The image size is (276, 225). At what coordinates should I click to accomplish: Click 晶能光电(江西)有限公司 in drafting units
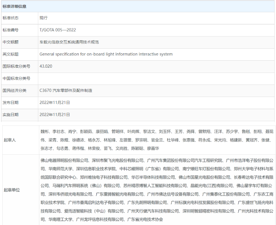pos(211,186)
